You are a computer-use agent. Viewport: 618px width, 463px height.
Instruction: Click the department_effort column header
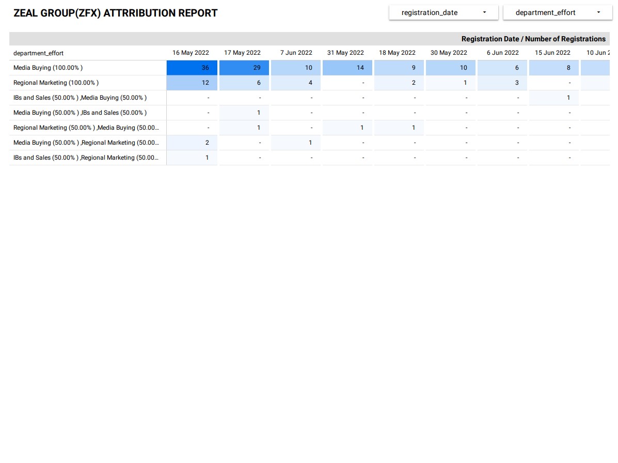click(x=38, y=53)
